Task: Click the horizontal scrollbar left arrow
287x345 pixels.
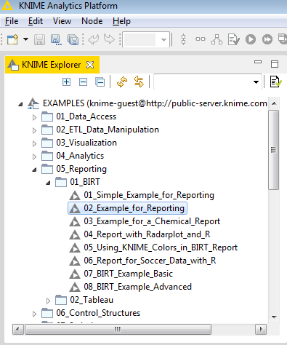Action: click(x=17, y=329)
